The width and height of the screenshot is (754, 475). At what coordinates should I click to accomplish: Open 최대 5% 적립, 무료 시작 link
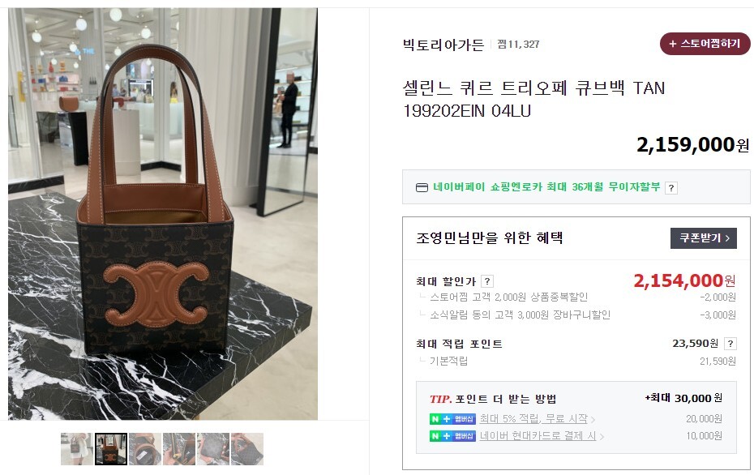click(x=533, y=419)
